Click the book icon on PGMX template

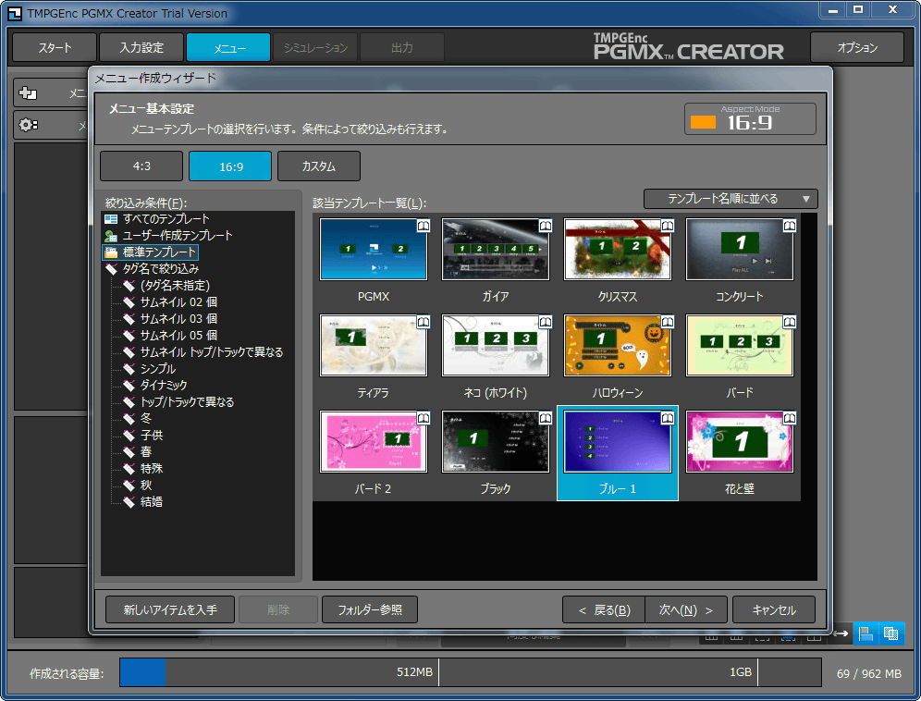pos(424,227)
